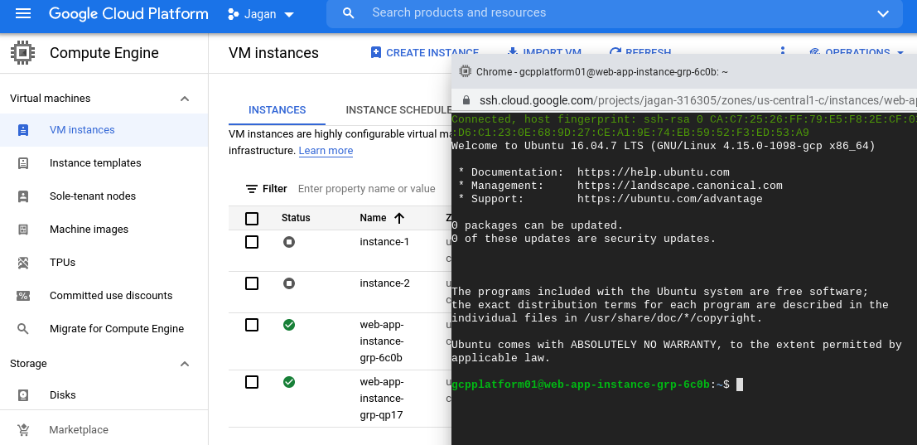Screen dimensions: 917x445
Task: Click the Migrate for Compute Engine icon
Action: (x=23, y=329)
